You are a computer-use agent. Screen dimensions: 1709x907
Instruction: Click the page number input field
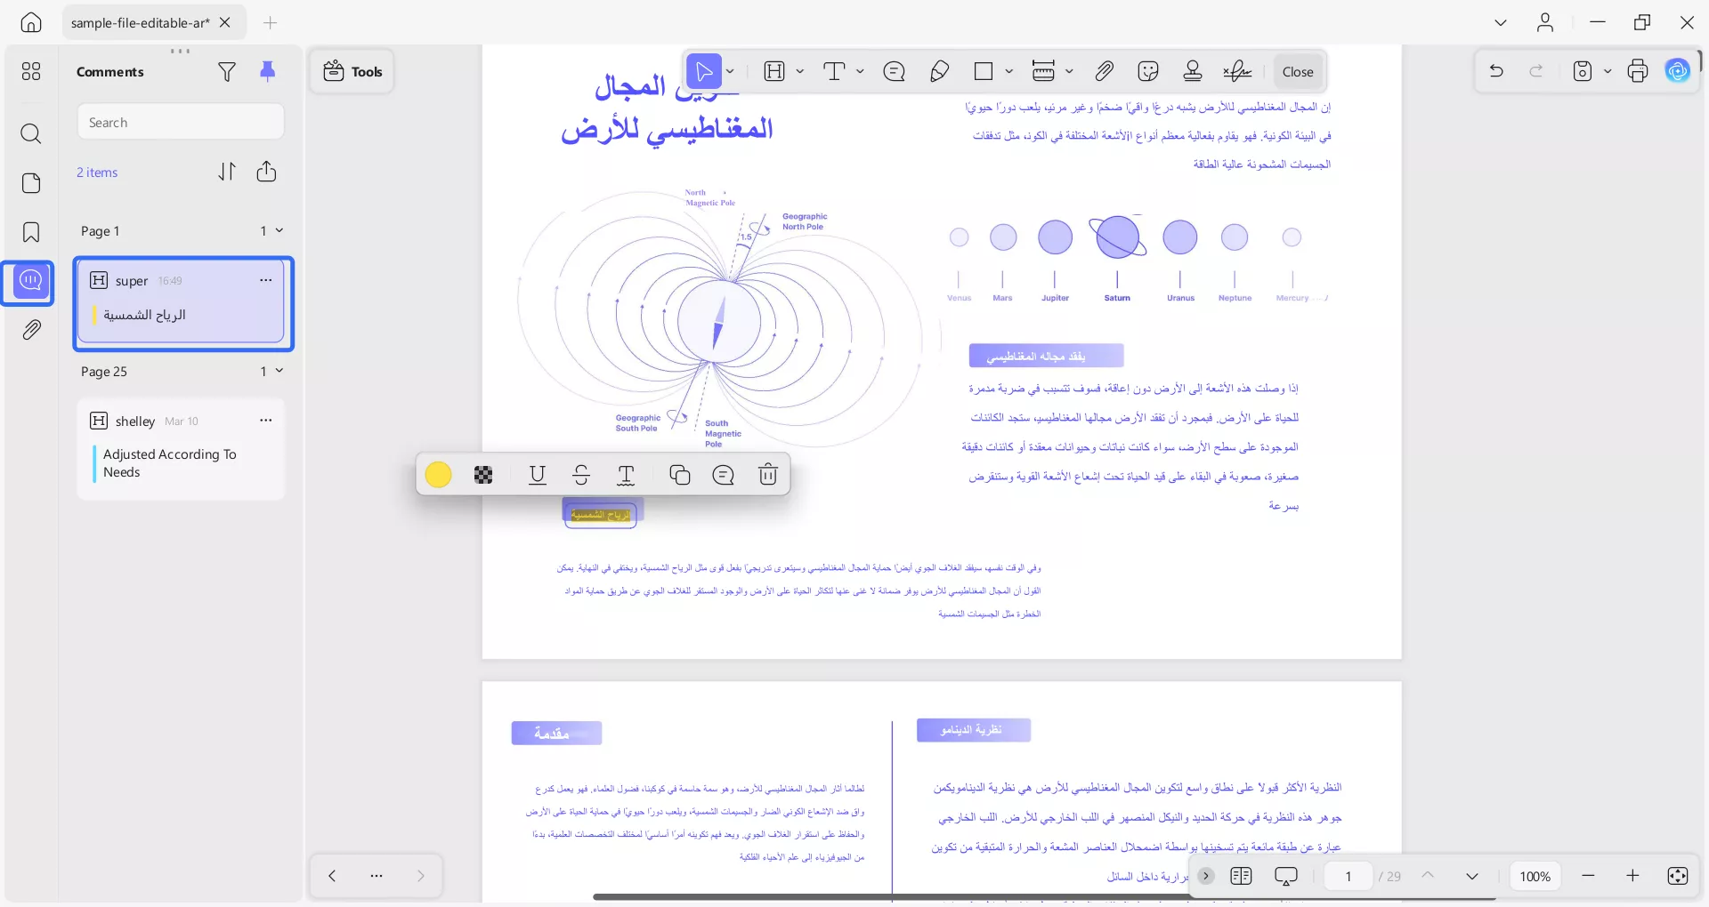point(1347,876)
